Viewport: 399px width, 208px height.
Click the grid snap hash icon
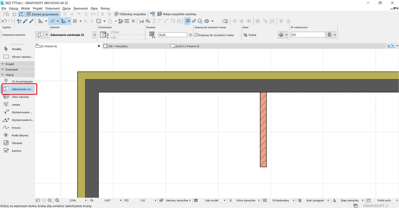(x=75, y=21)
